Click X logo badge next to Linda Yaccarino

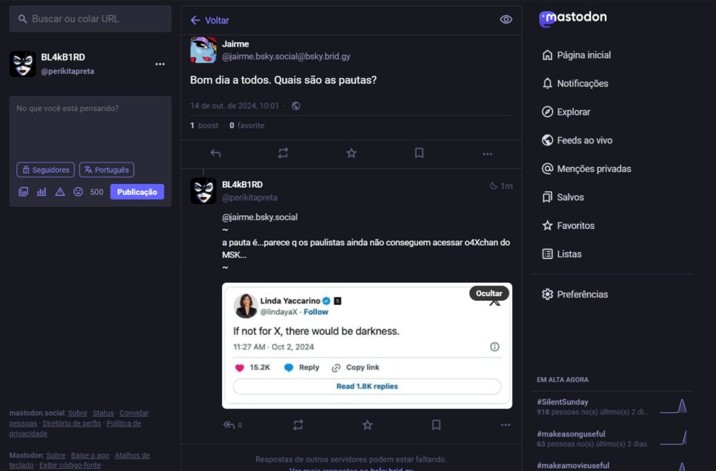pos(337,301)
